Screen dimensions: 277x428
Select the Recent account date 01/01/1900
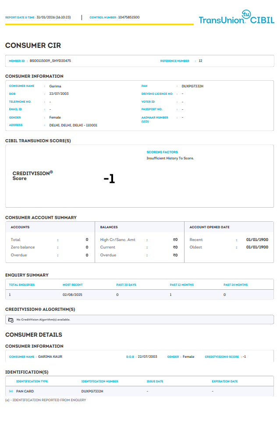[x=257, y=240]
